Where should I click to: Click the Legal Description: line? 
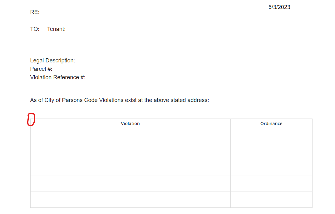(x=52, y=61)
